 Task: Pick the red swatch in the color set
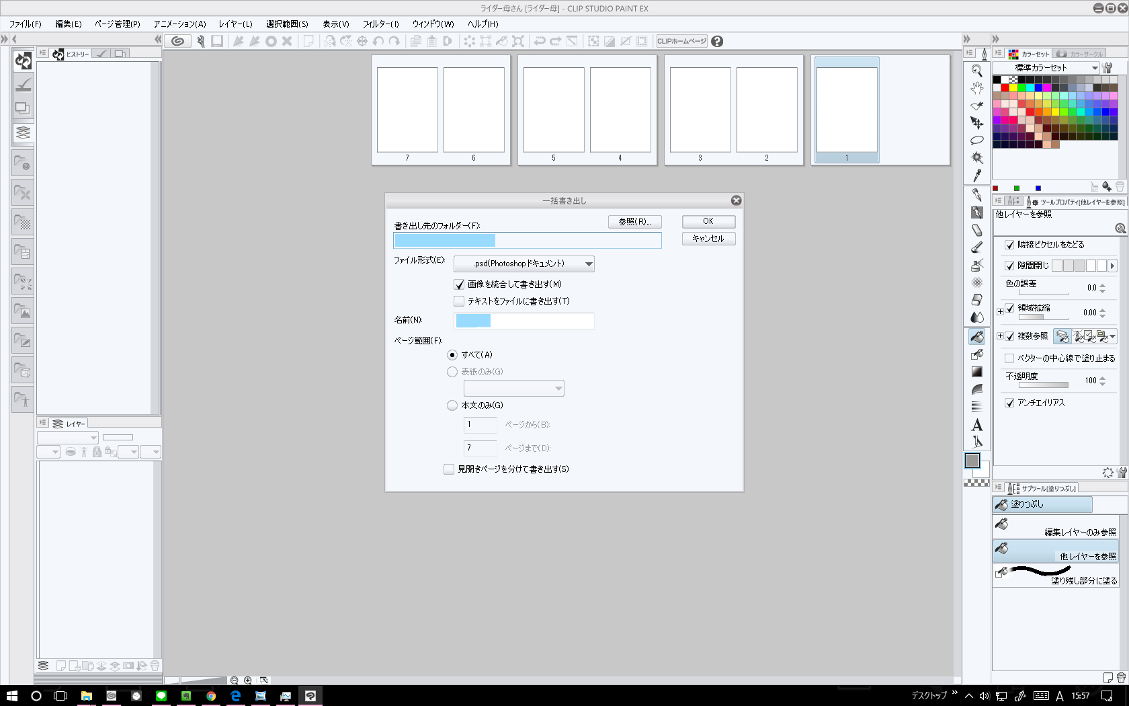point(1005,88)
